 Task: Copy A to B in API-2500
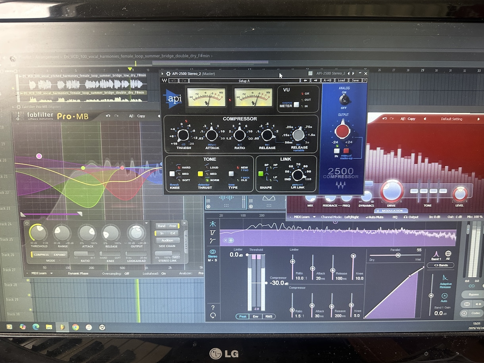pyautogui.click(x=328, y=81)
